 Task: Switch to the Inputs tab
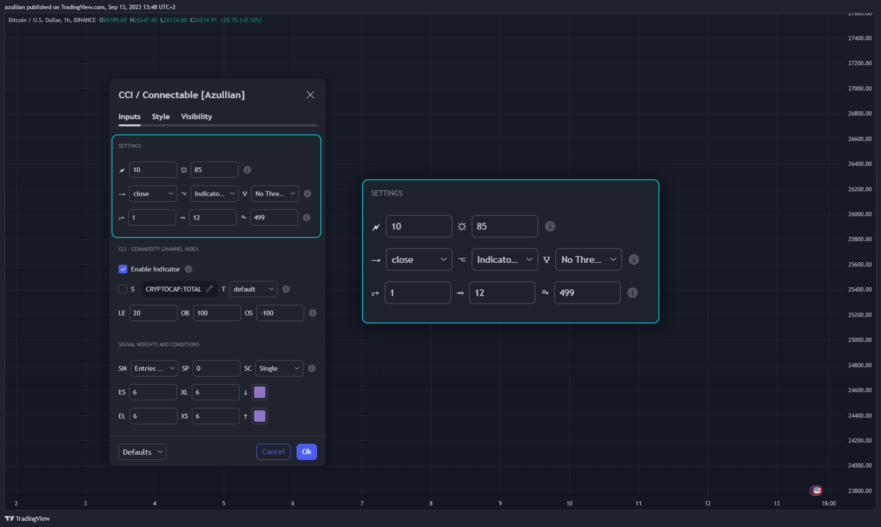click(130, 117)
